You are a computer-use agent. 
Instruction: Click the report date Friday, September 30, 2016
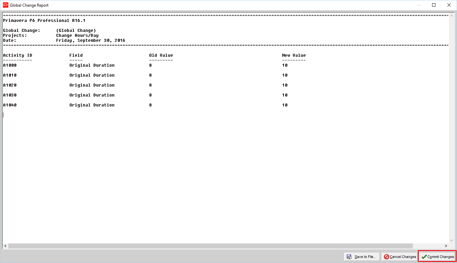(90, 40)
